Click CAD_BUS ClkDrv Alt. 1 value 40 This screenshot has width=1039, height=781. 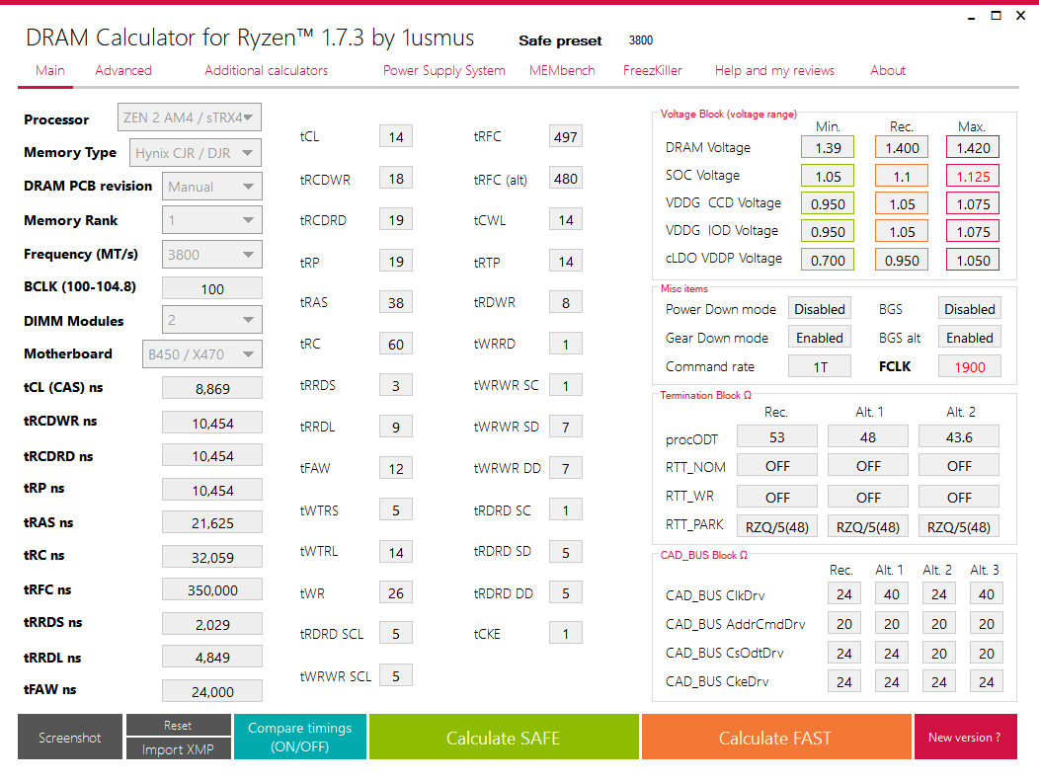[891, 594]
